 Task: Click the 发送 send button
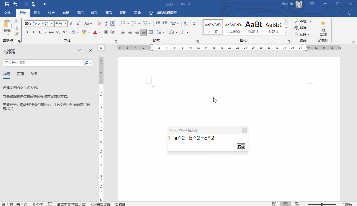[x=241, y=146]
